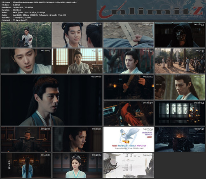Select the 00:26:40 thumbnail with red-robed figure
The width and height of the screenshot is (206, 179).
[129, 113]
